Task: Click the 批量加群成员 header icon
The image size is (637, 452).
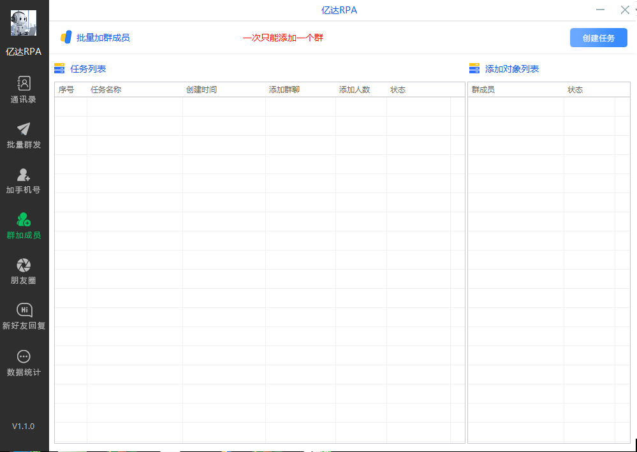Action: (x=66, y=38)
